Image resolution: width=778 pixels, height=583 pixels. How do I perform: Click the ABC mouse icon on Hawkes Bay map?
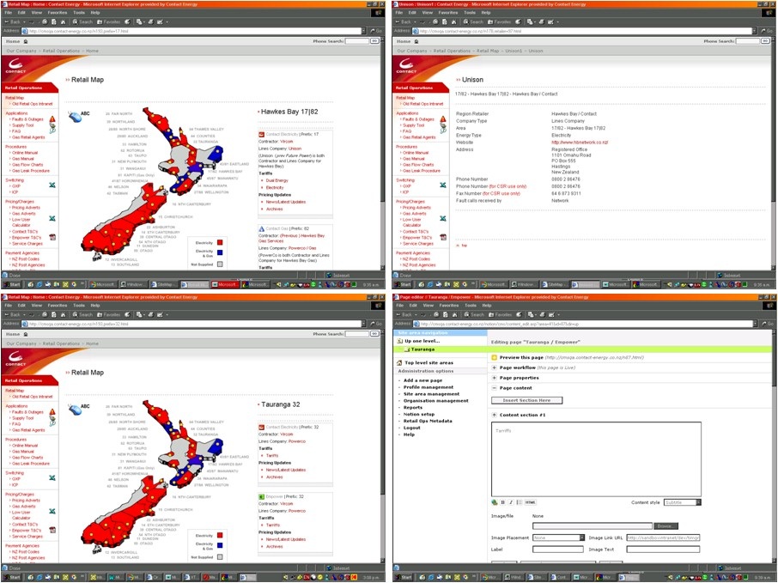tap(73, 115)
